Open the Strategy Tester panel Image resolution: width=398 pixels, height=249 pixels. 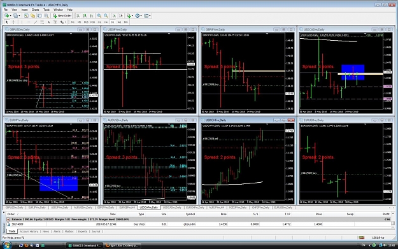coord(46,16)
